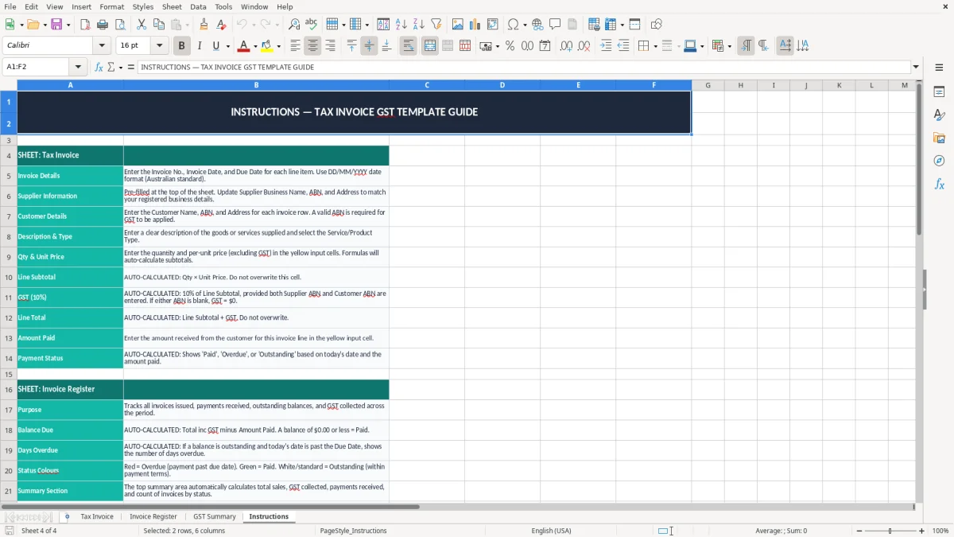Add a decimal place
The height and width of the screenshot is (537, 954).
pos(566,46)
